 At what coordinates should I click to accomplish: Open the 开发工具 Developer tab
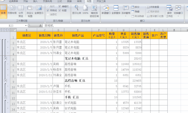[101, 1]
